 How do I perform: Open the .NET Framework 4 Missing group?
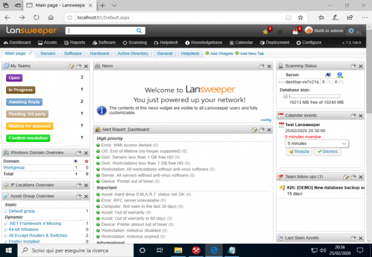coord(35,224)
